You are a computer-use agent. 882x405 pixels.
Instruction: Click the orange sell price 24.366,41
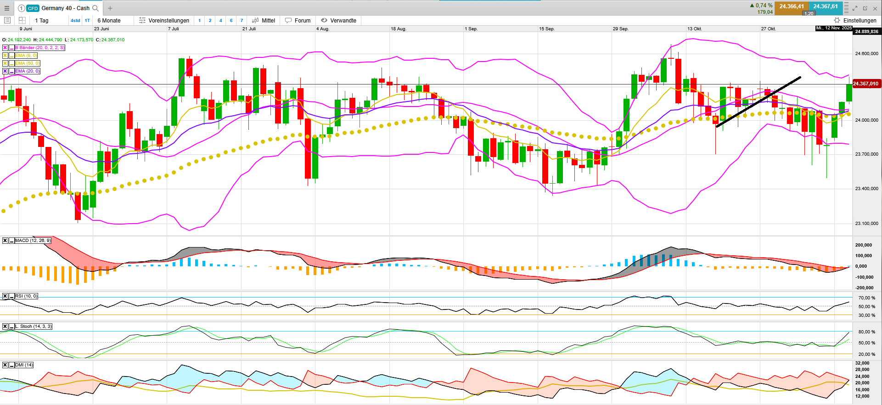click(x=792, y=6)
